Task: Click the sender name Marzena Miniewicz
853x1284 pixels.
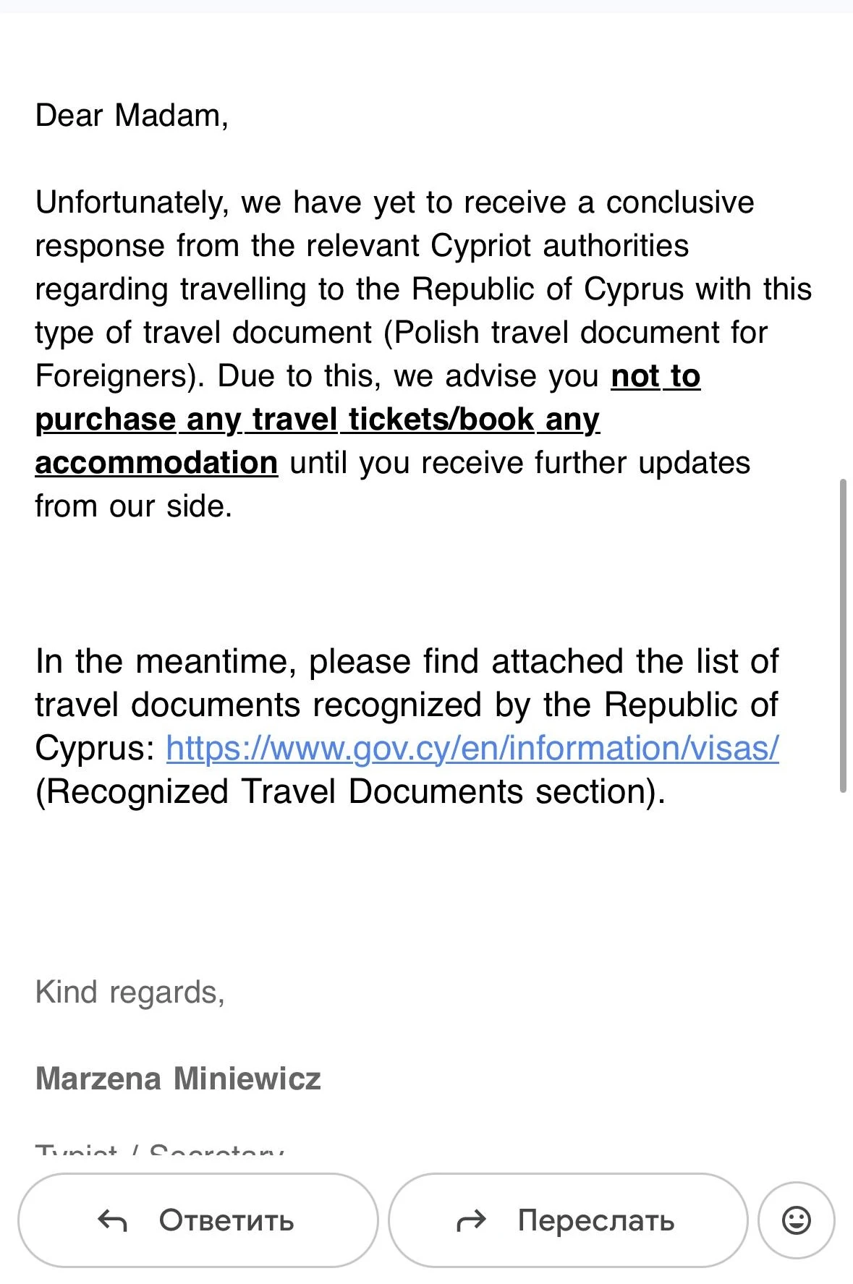Action: point(178,1079)
